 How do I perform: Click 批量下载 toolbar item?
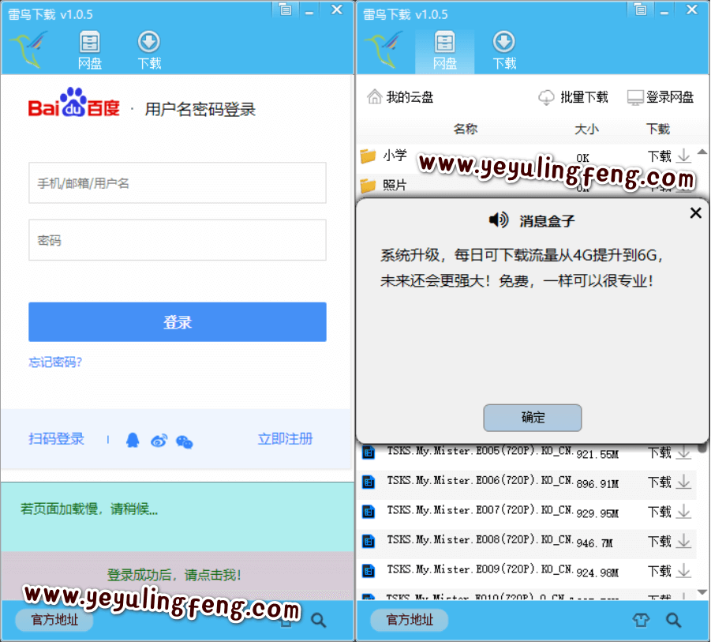coord(573,97)
